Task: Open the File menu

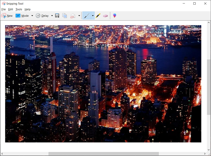Action: [3, 9]
